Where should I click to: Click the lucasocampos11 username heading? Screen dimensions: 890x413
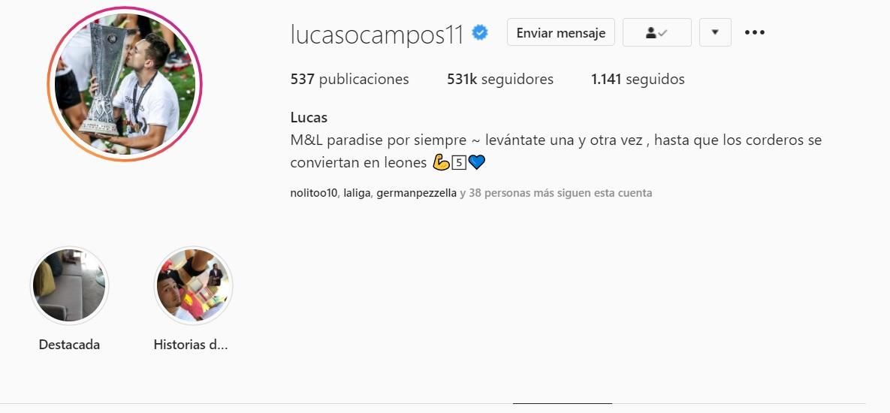(x=377, y=34)
